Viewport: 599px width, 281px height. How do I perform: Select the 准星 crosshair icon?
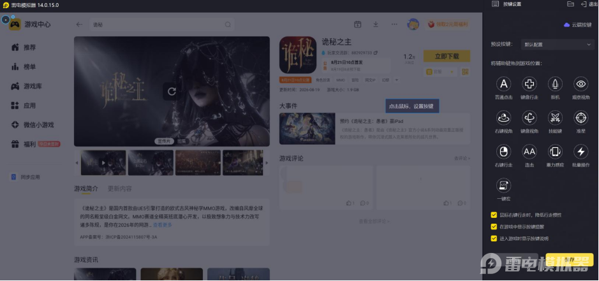coord(581,118)
